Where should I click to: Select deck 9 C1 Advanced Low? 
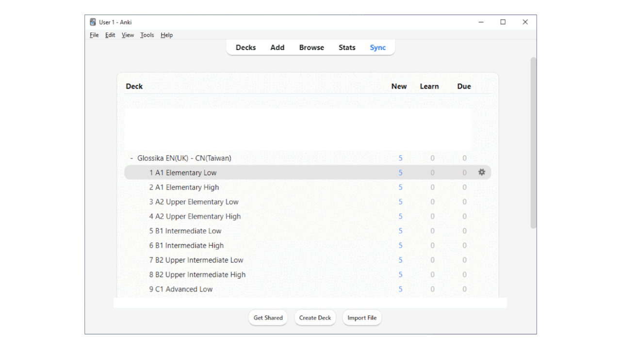[180, 289]
